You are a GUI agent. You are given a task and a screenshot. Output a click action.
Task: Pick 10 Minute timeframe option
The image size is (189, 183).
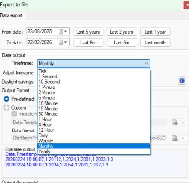[x=94, y=103]
